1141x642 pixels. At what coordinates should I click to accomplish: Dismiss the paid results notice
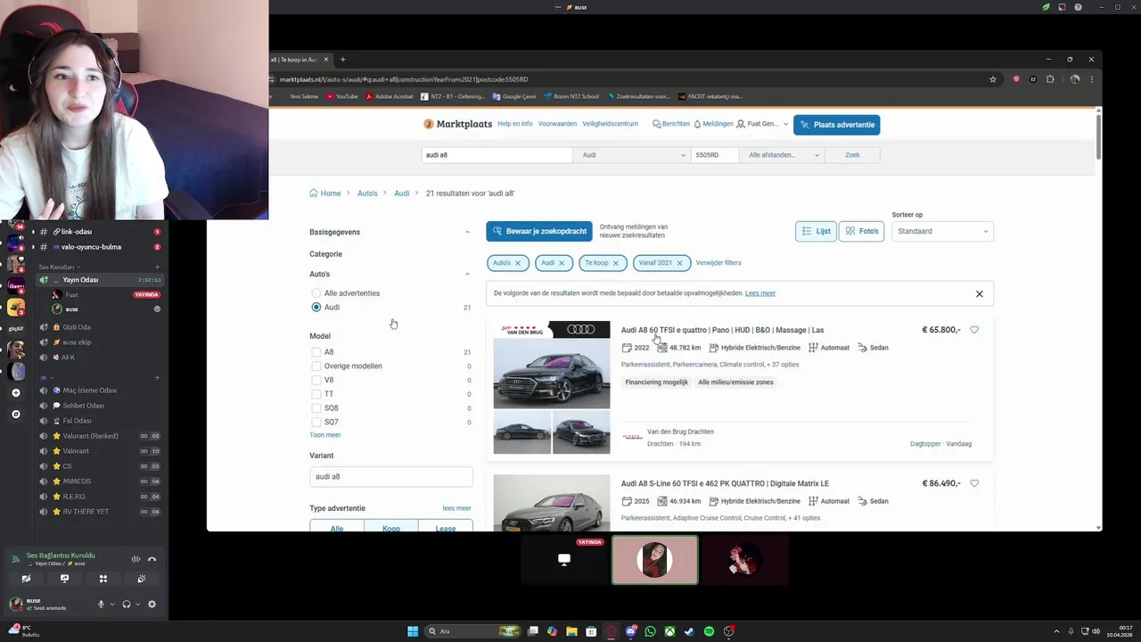(979, 293)
